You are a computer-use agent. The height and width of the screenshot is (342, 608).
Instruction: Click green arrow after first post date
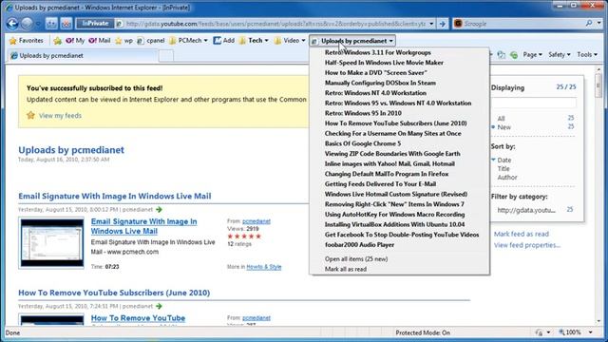pos(159,209)
